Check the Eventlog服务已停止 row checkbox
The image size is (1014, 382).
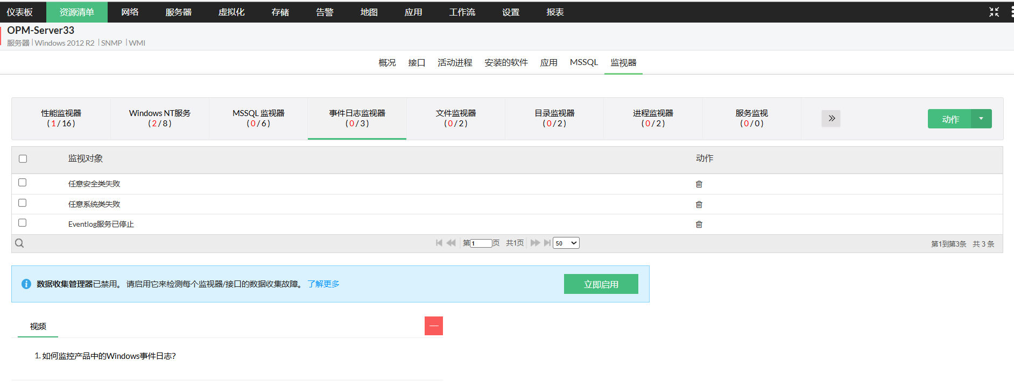point(22,223)
